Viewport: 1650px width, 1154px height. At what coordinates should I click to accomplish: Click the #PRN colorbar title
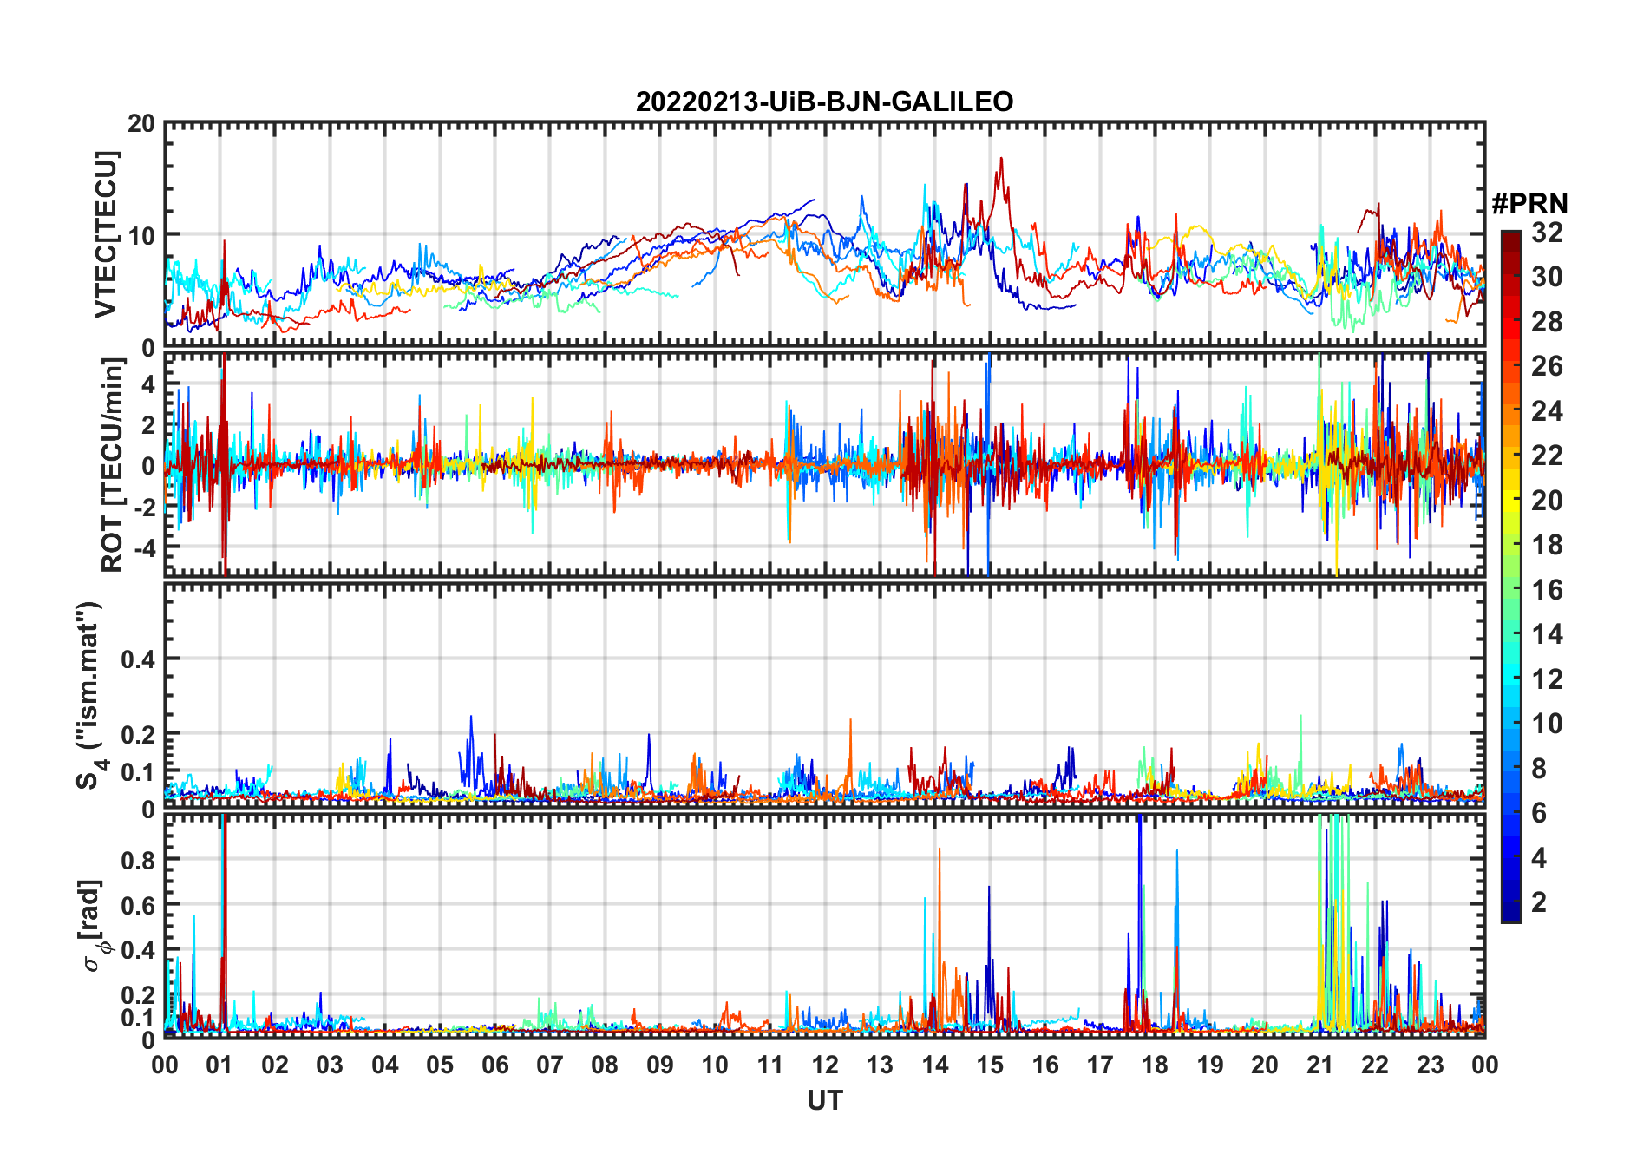click(x=1529, y=204)
